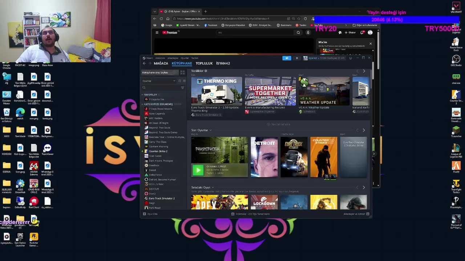Click YouTube Oluştur button

pyautogui.click(x=350, y=33)
